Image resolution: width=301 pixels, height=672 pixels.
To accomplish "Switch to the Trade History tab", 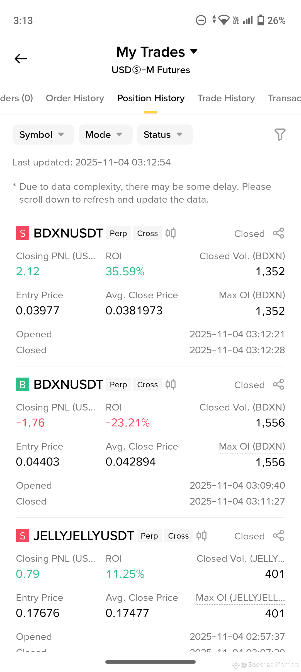I will (226, 98).
